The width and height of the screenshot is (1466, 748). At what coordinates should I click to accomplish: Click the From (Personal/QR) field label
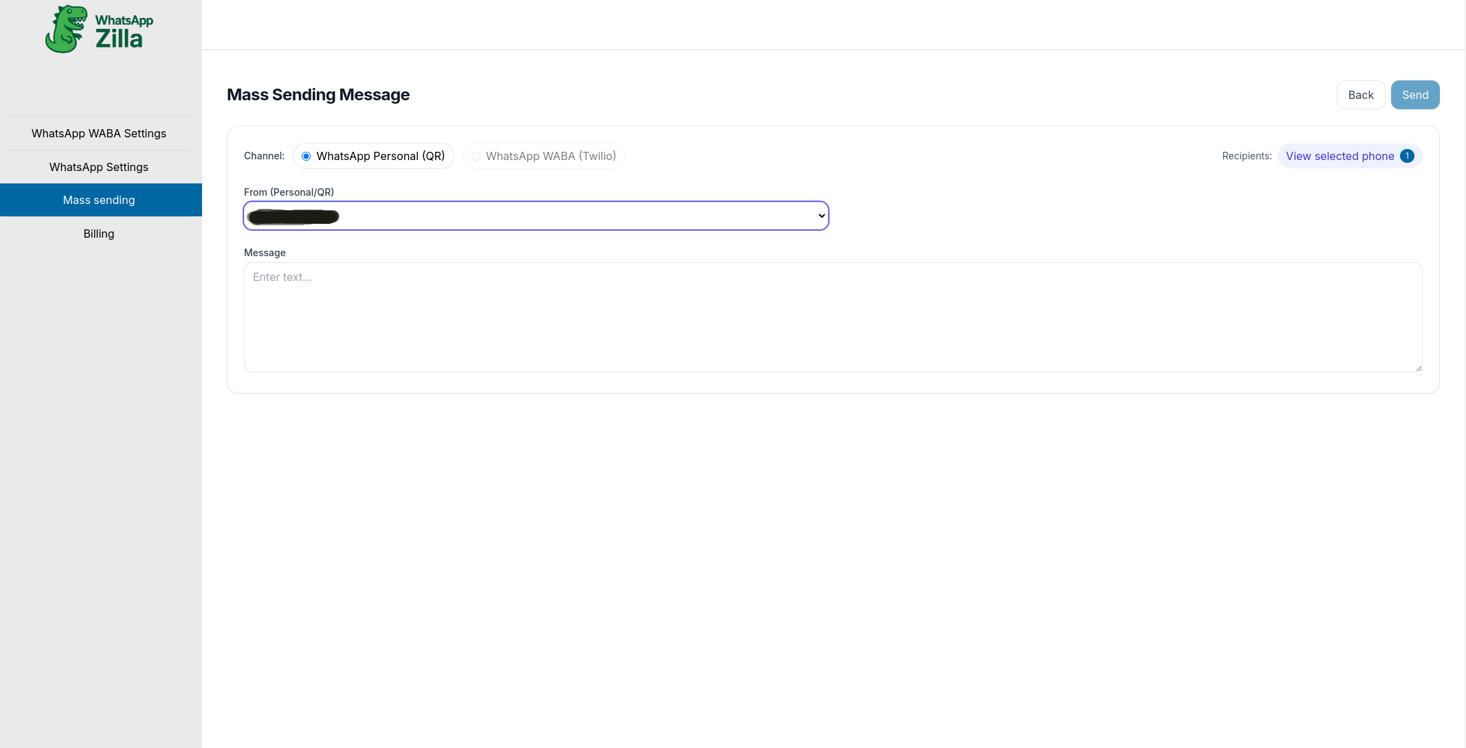[289, 192]
